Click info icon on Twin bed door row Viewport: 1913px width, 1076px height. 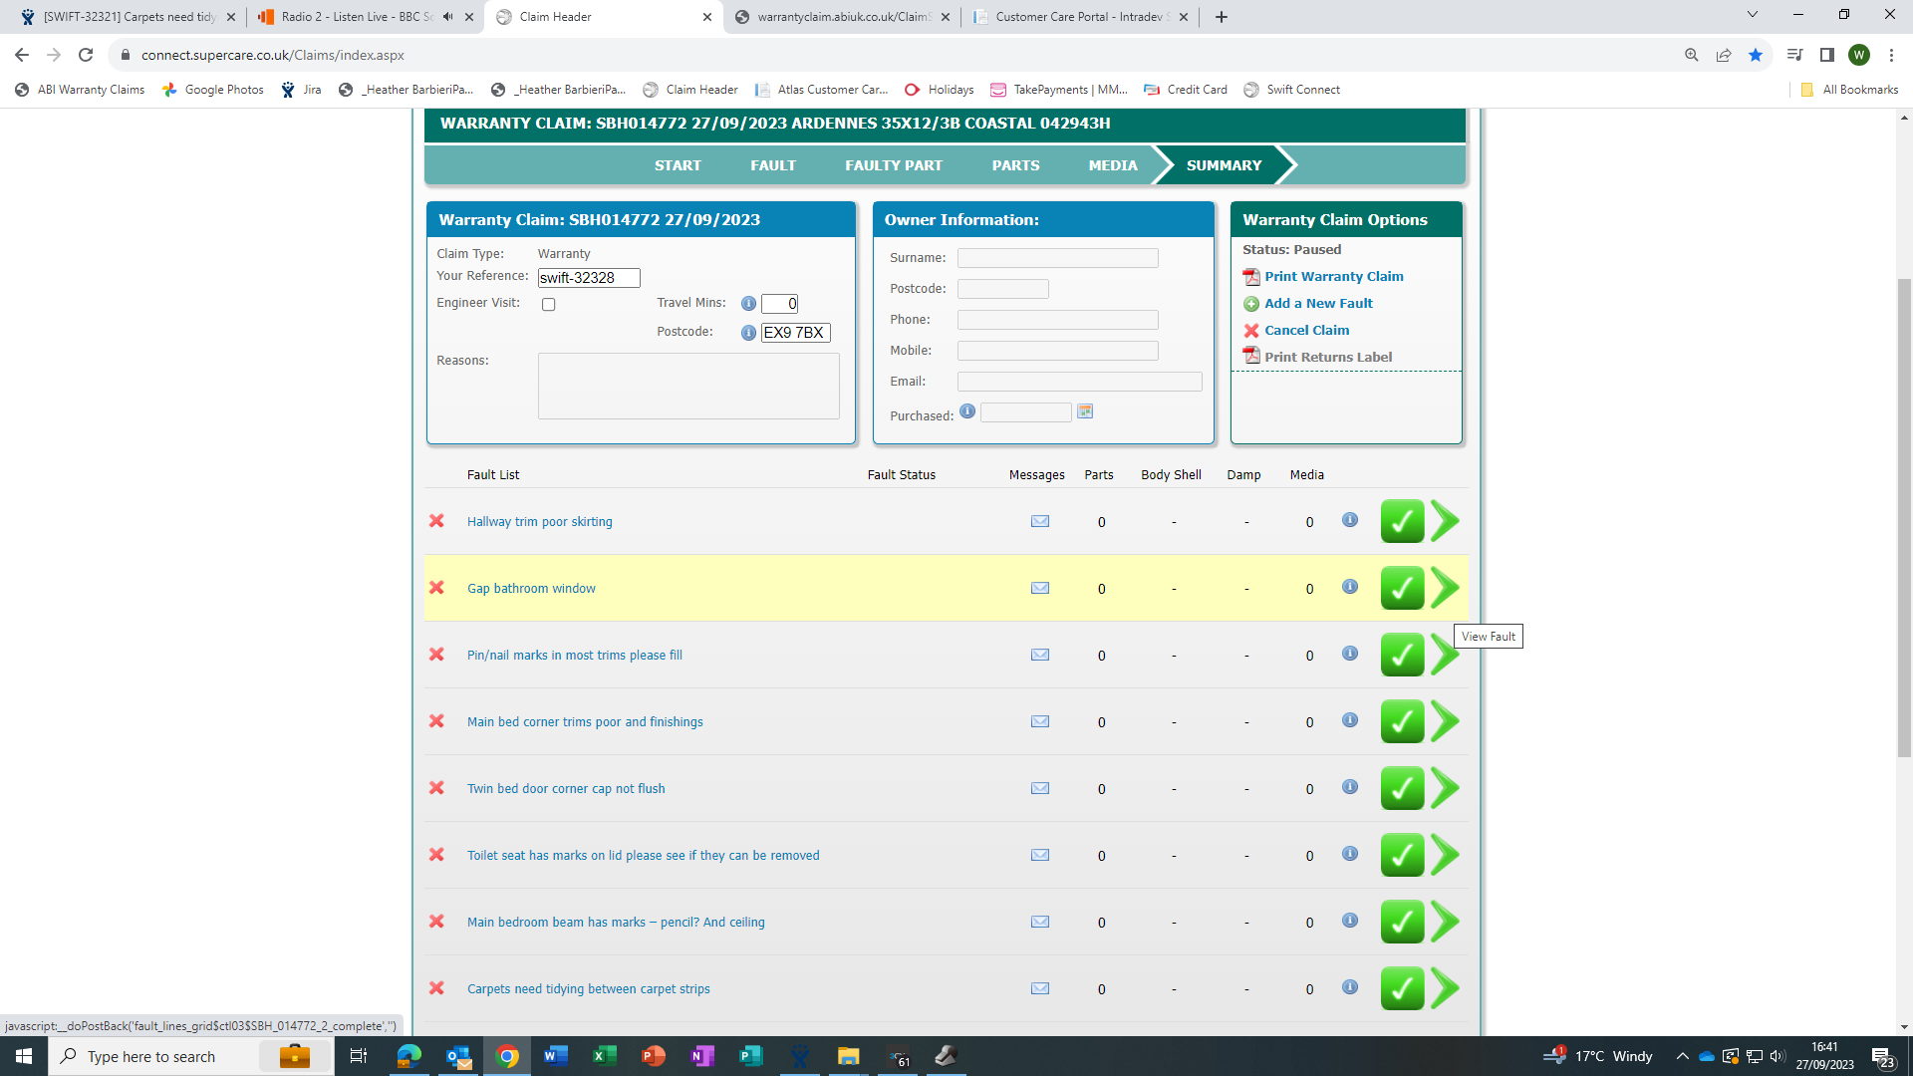coord(1349,787)
